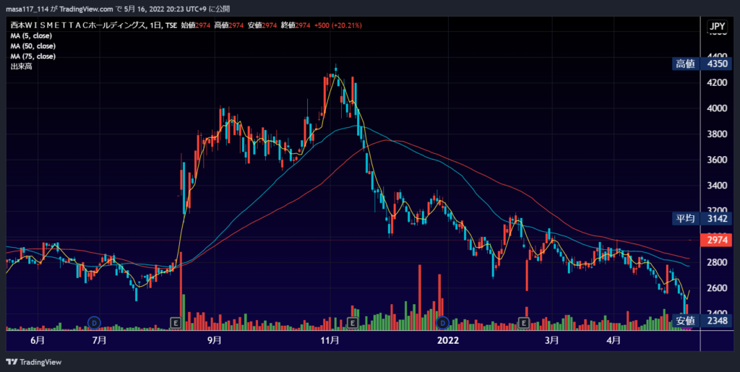Click the 2600 price axis label
This screenshot has width=740, height=372.
coord(717,288)
